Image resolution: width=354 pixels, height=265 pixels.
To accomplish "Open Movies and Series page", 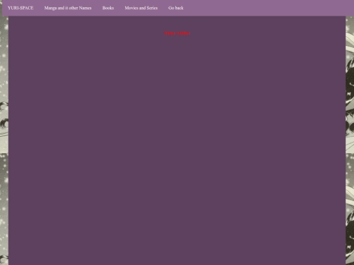I will [141, 8].
